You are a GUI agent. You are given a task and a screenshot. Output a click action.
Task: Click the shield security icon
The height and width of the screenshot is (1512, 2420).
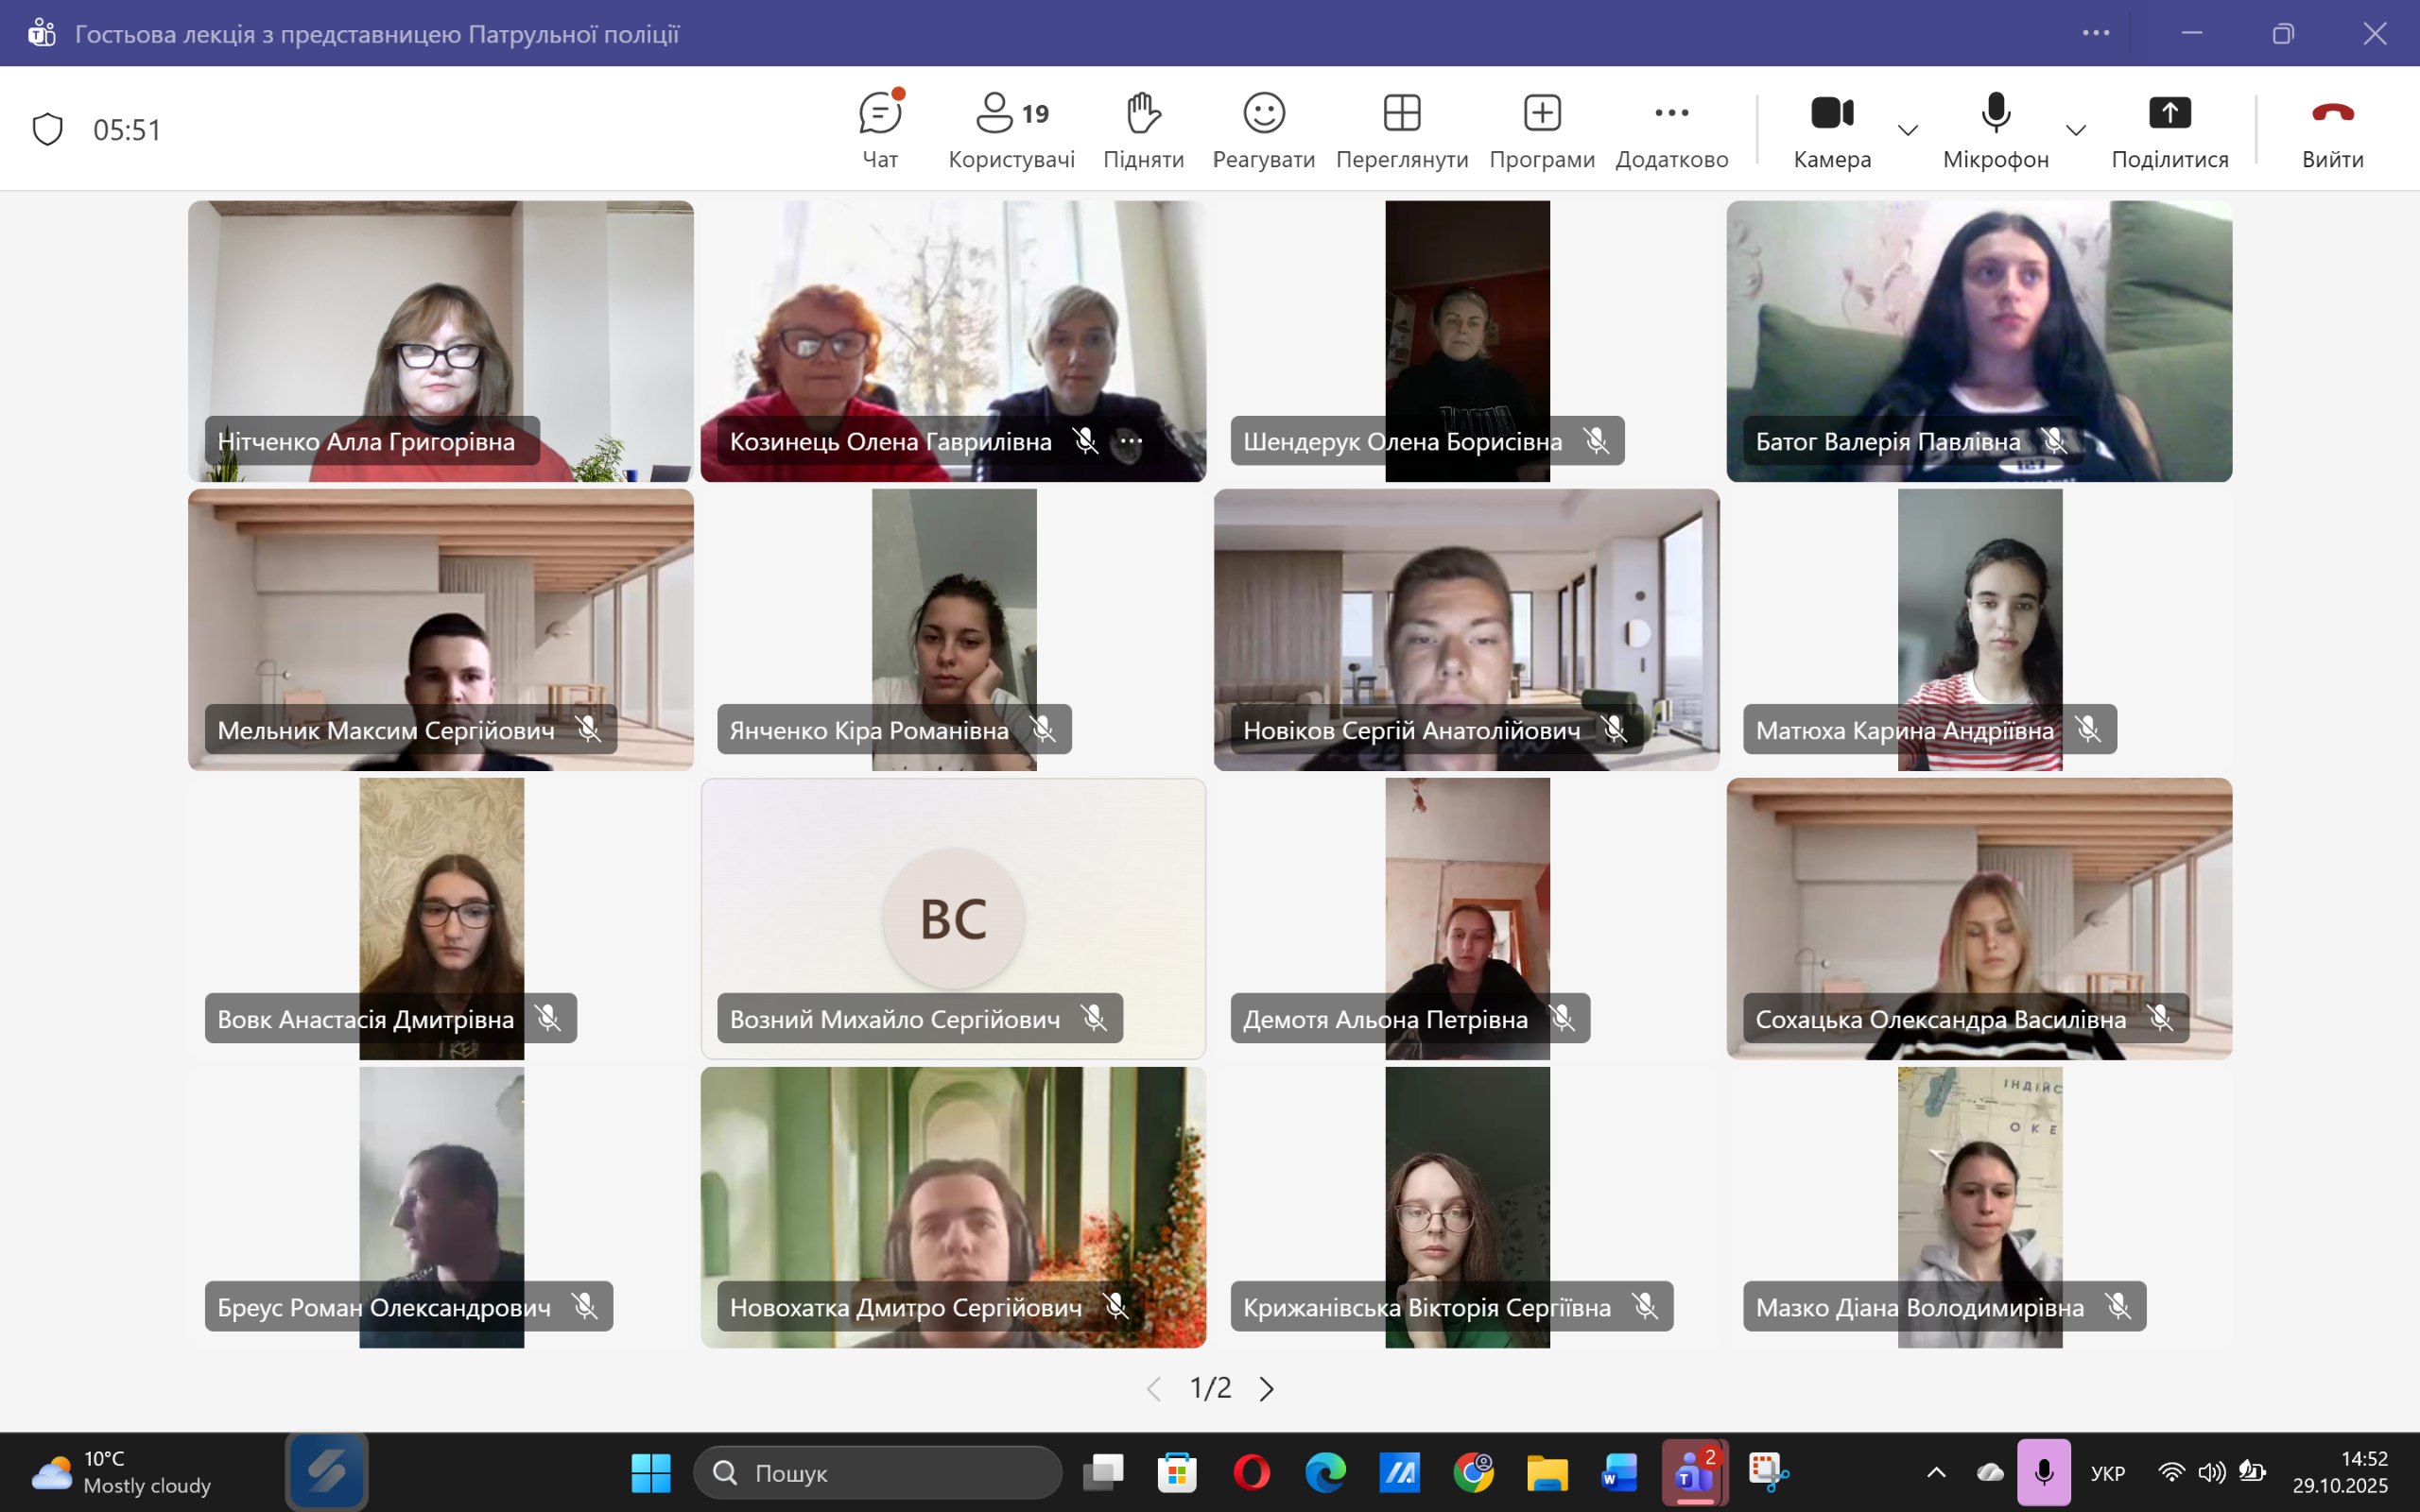click(48, 129)
